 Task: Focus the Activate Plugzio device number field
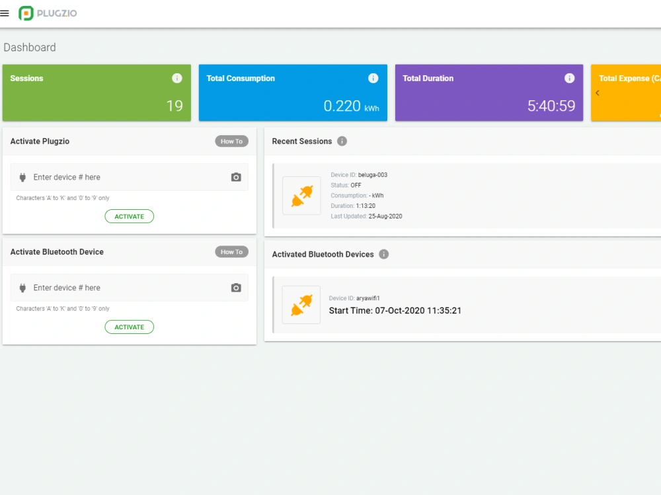tap(130, 177)
